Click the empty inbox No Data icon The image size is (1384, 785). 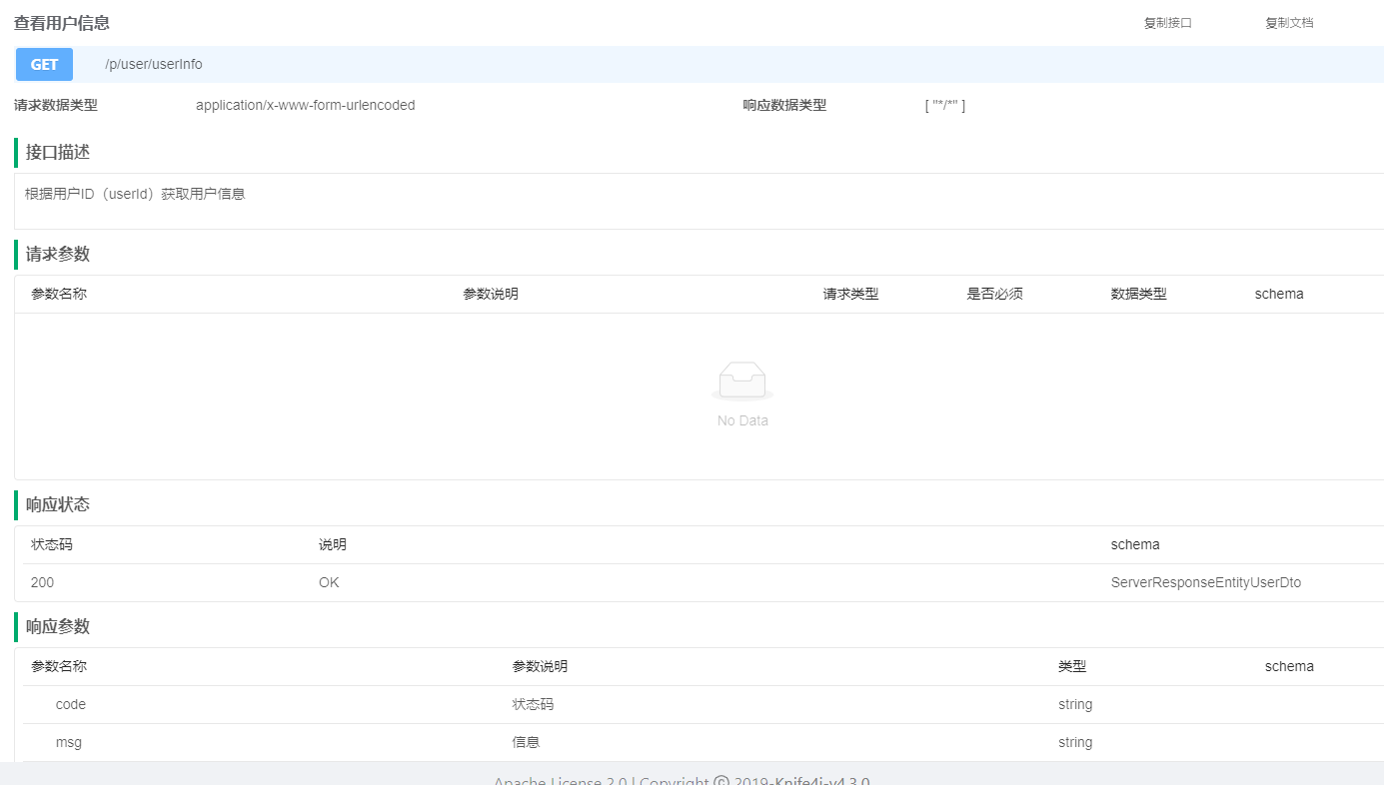pyautogui.click(x=742, y=382)
